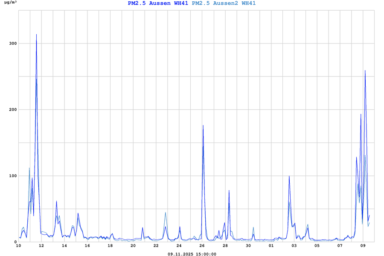Click the tallest peak above 300 µg/m³
This screenshot has height=256, width=384.
coord(36,35)
